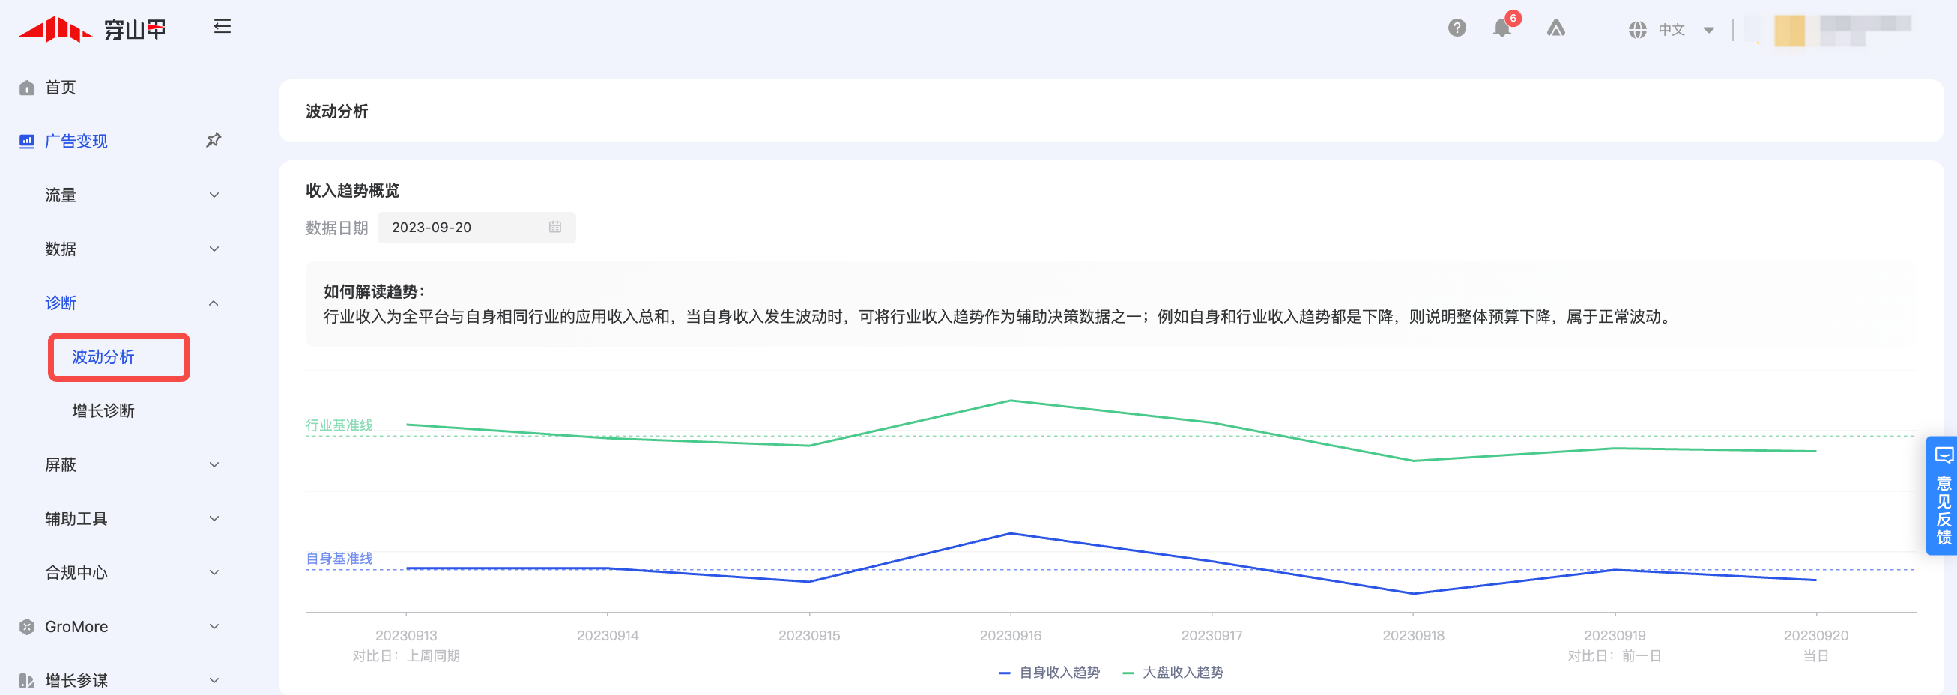
Task: Toggle 大盘收入趋势 legend item
Action: coord(1173,673)
